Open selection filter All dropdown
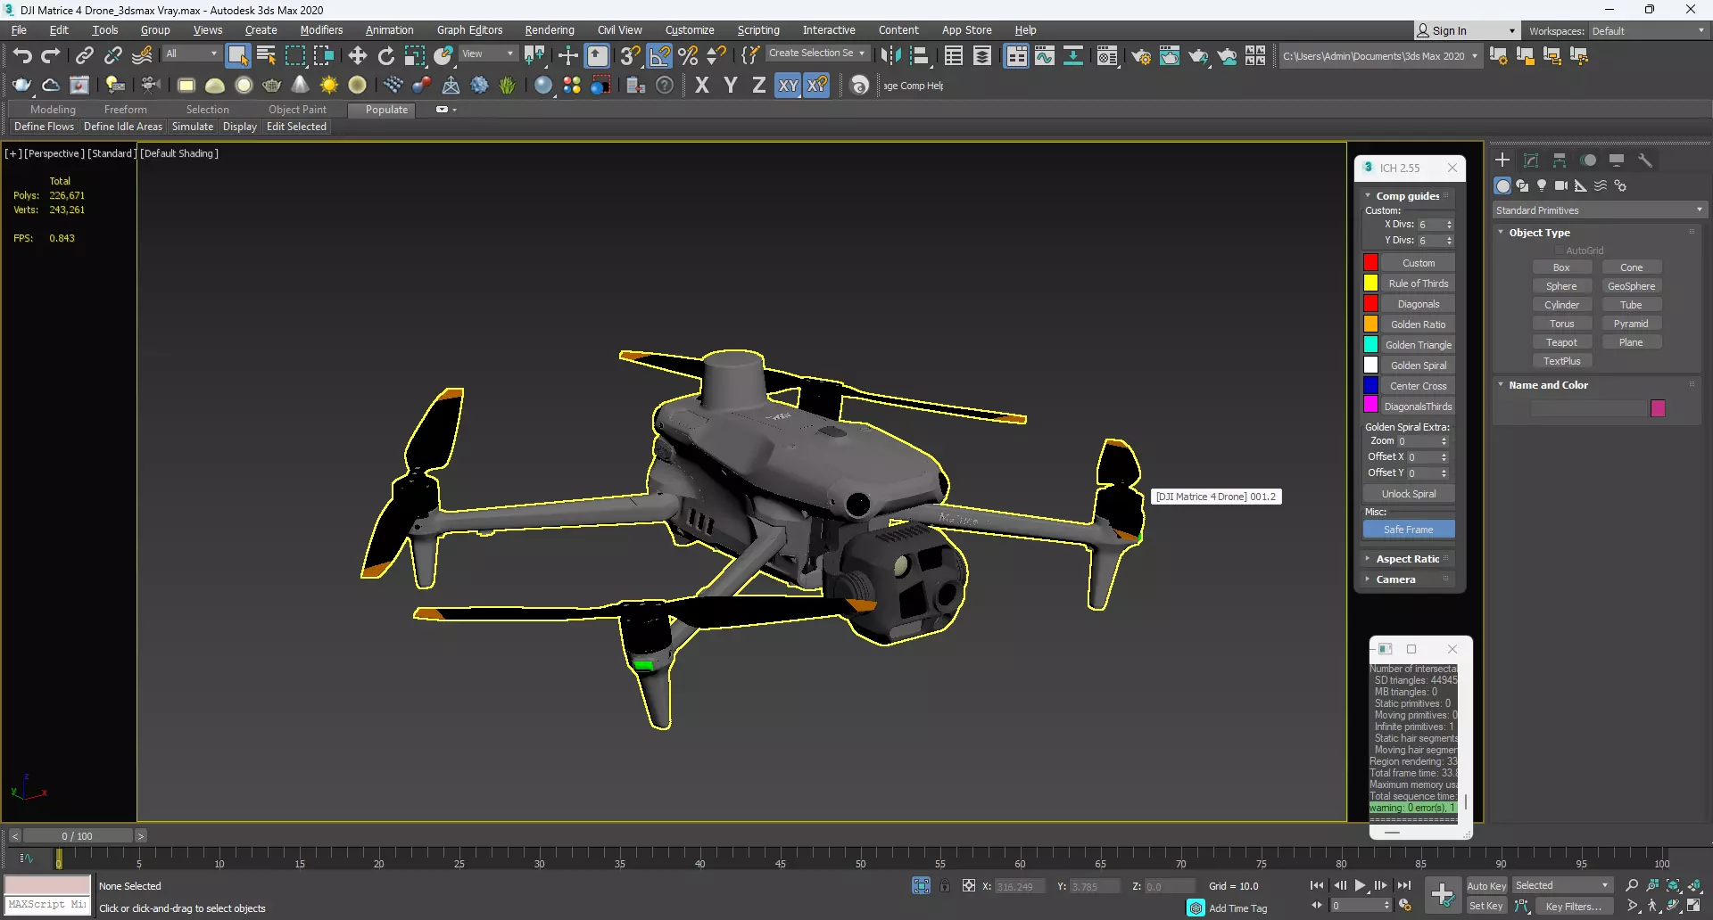The height and width of the screenshot is (920, 1713). 191,53
